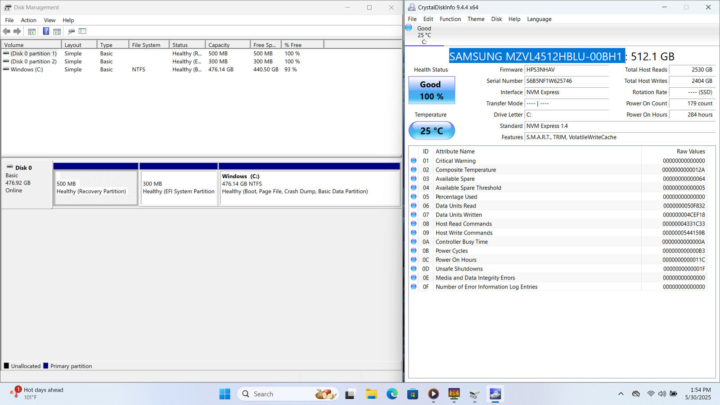The image size is (720, 405).
Task: Open the Action menu in Disk Management
Action: [28, 20]
